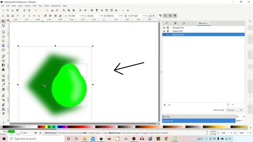Select the Connector tool
The image size is (253, 142).
tap(3, 109)
